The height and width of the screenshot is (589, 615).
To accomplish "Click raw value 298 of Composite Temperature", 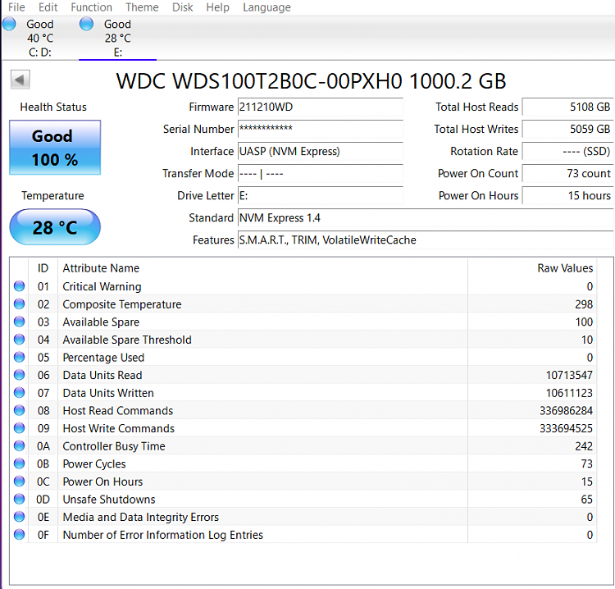I will [x=584, y=304].
